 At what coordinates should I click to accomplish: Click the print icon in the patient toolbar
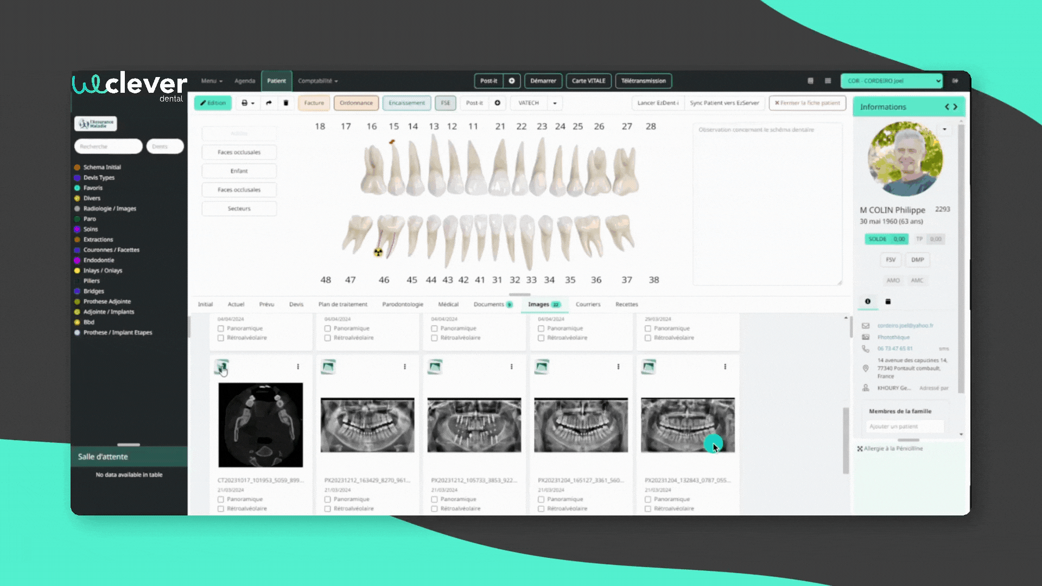244,103
